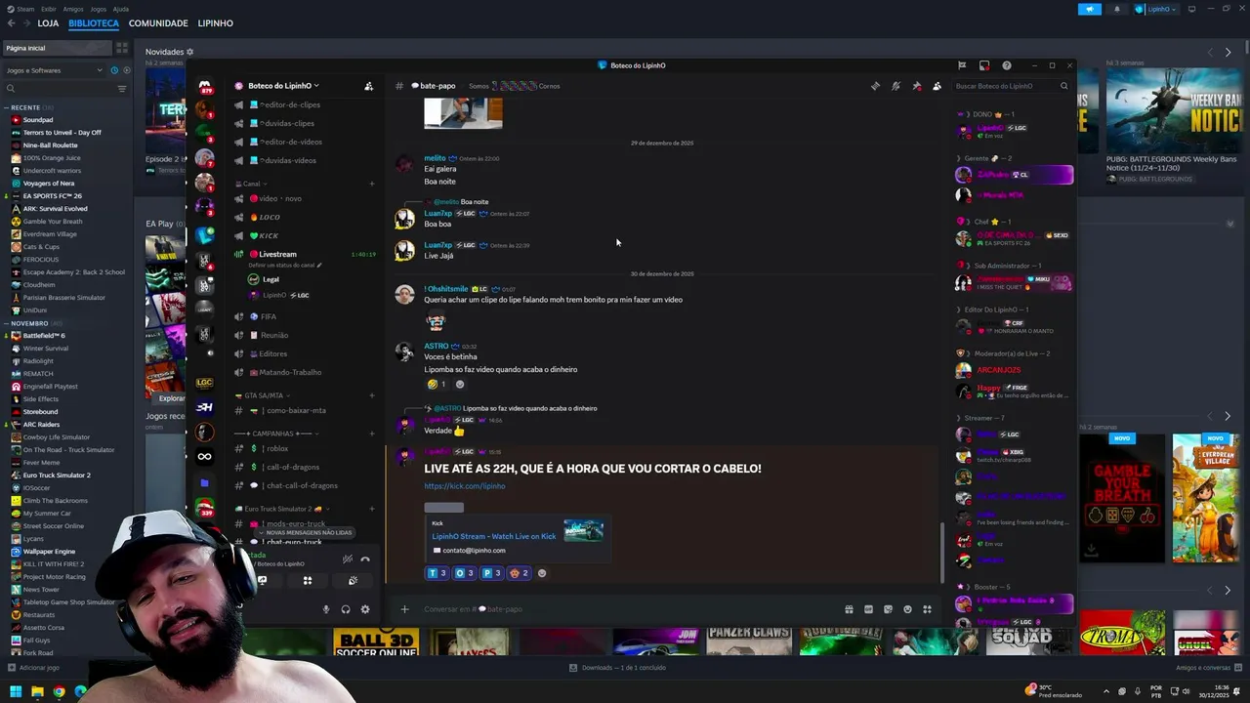Toggle the T reaction on LIVE message
The width and height of the screenshot is (1250, 703).
coord(437,573)
